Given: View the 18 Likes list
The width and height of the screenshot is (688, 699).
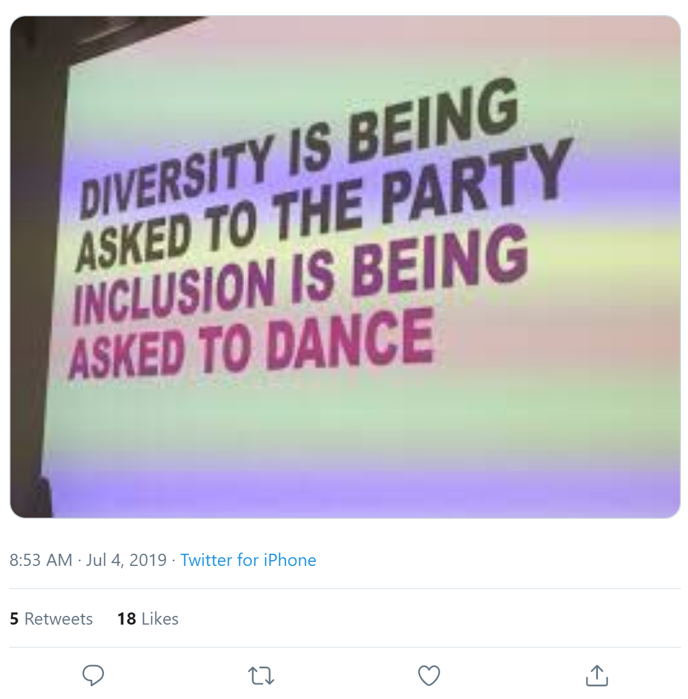Looking at the screenshot, I should tap(148, 619).
